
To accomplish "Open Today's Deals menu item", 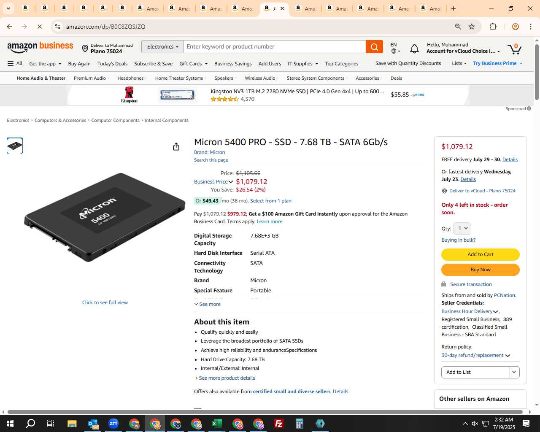I will tap(112, 64).
